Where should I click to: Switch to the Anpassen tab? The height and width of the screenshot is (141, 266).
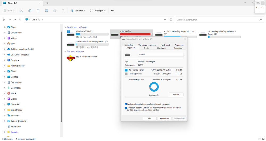[x=179, y=45]
